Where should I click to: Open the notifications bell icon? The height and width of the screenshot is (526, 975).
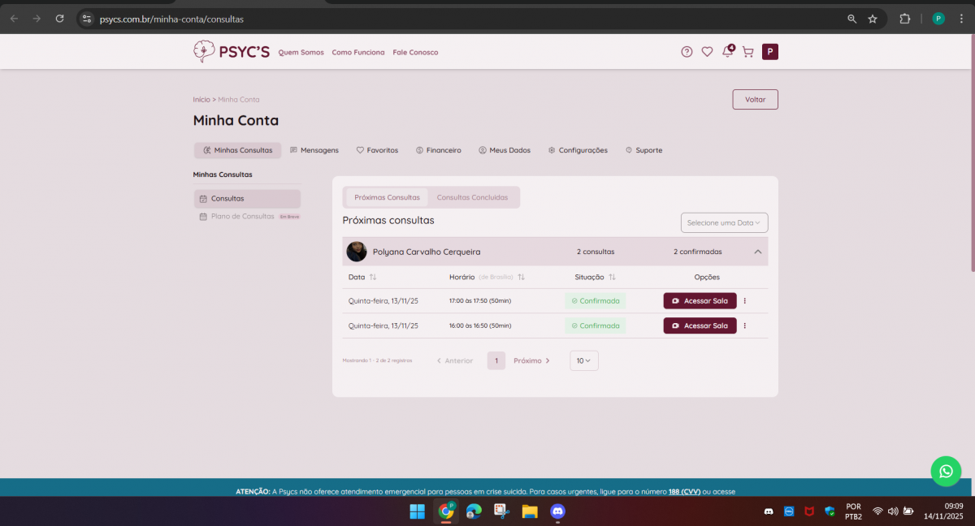click(727, 52)
